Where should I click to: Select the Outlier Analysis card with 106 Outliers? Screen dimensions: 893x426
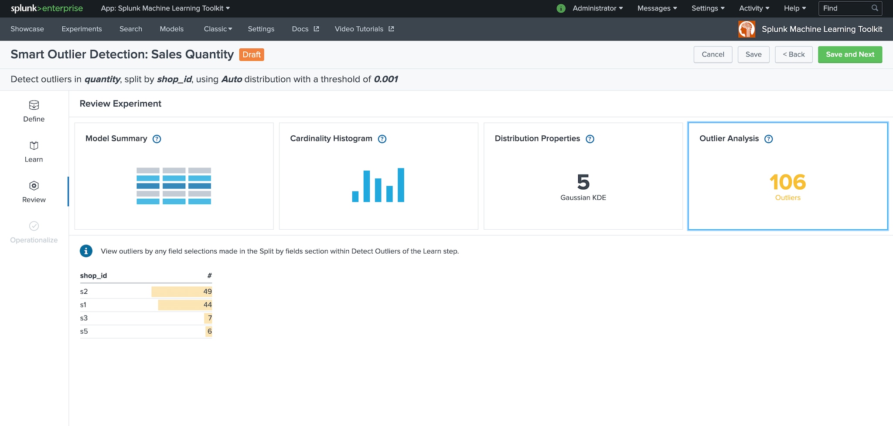click(x=788, y=176)
